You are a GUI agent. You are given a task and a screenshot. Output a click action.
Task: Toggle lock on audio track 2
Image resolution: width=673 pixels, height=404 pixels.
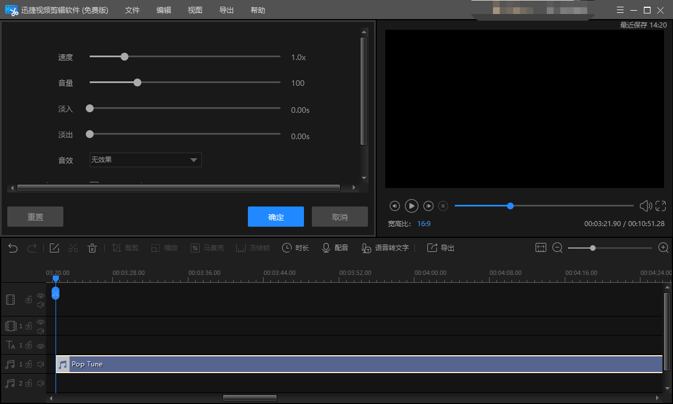[x=29, y=383]
